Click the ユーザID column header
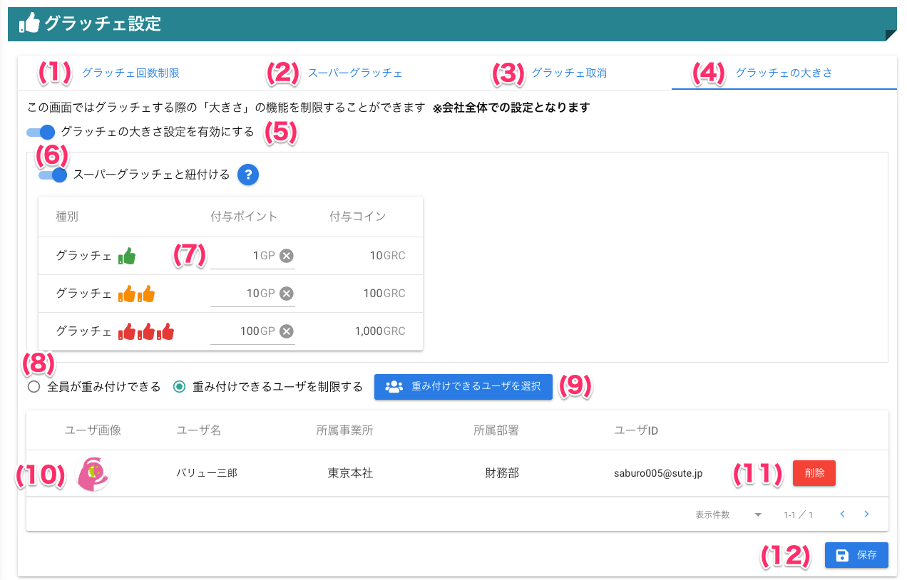The width and height of the screenshot is (907, 580). click(x=636, y=430)
